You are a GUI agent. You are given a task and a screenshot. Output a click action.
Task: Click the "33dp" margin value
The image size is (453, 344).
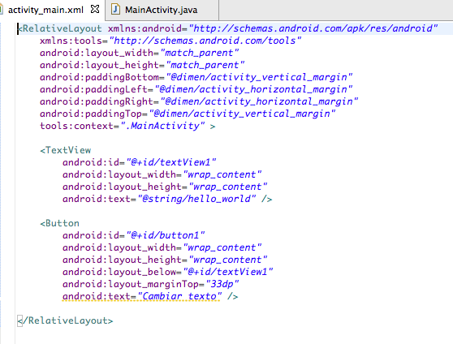(222, 284)
